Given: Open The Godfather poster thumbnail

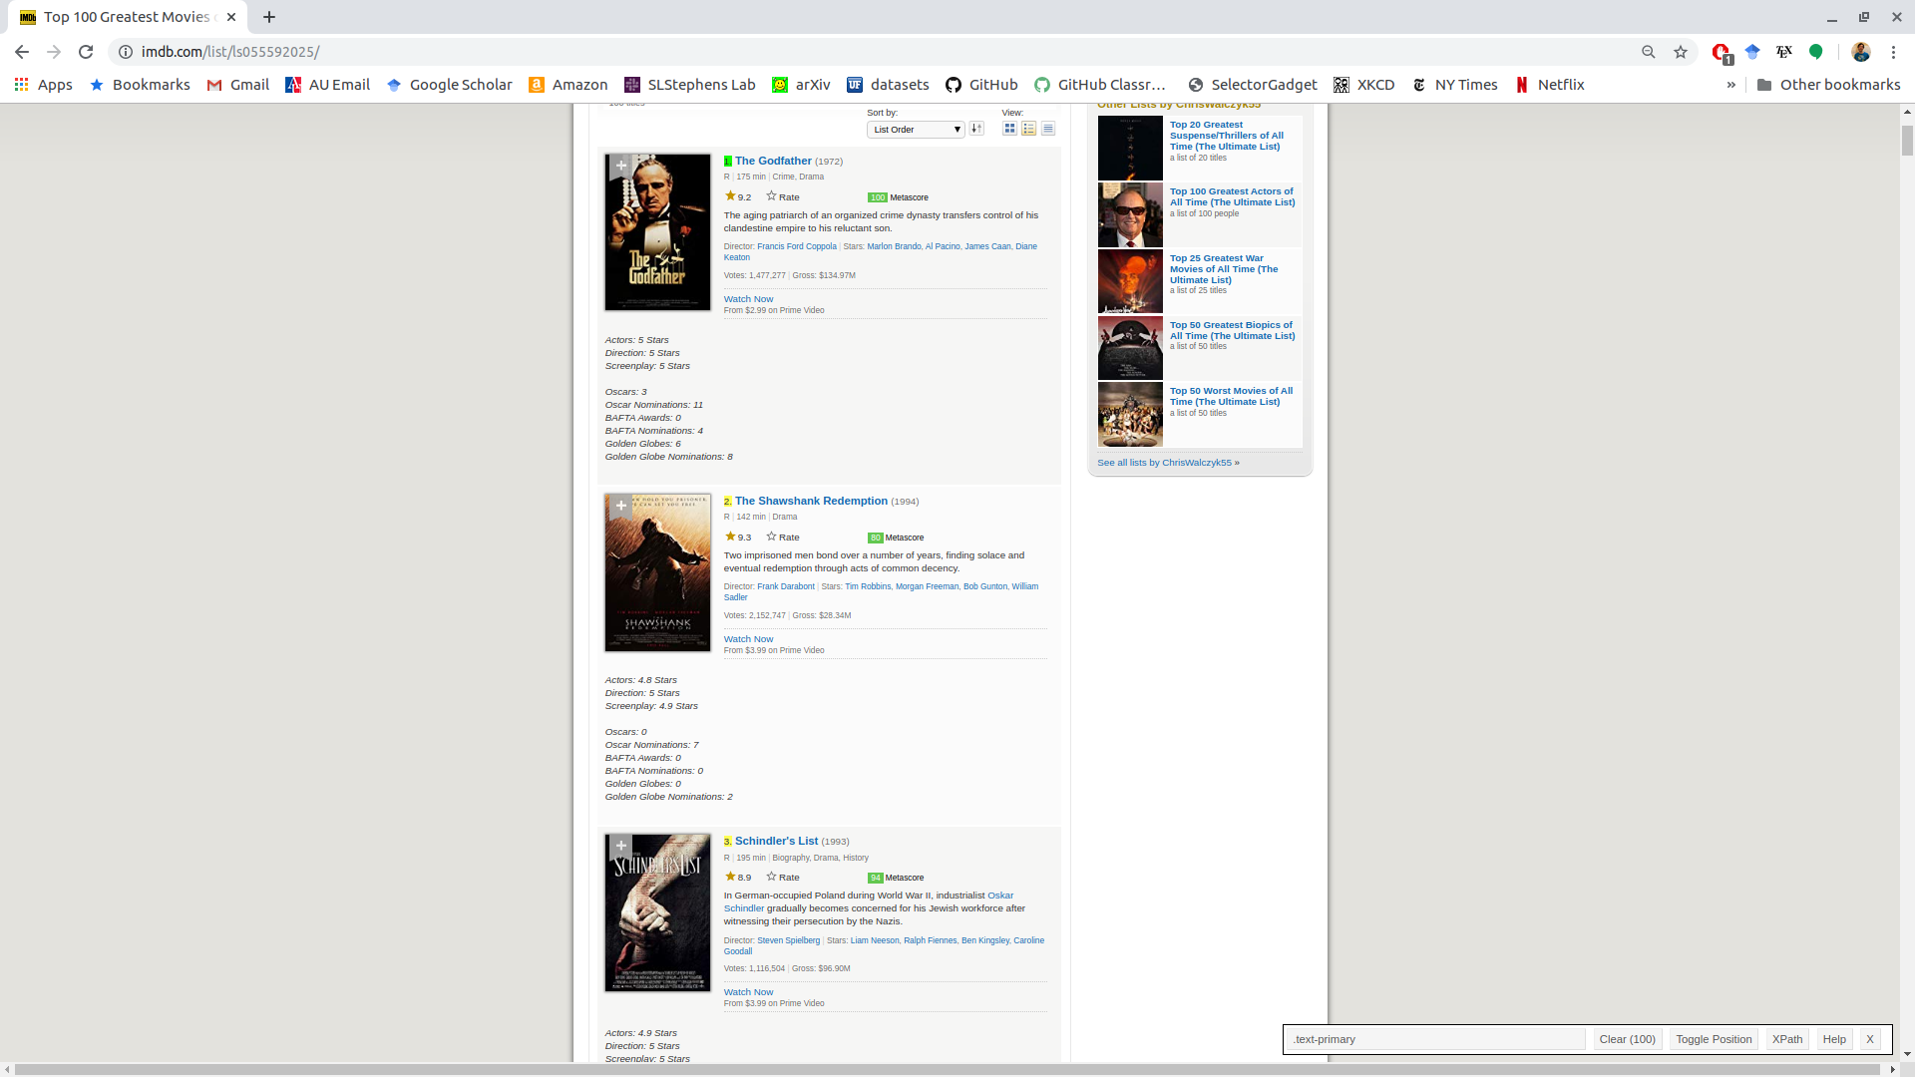Looking at the screenshot, I should [x=657, y=231].
